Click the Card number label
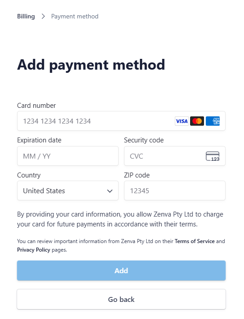244x319 pixels. 36,106
